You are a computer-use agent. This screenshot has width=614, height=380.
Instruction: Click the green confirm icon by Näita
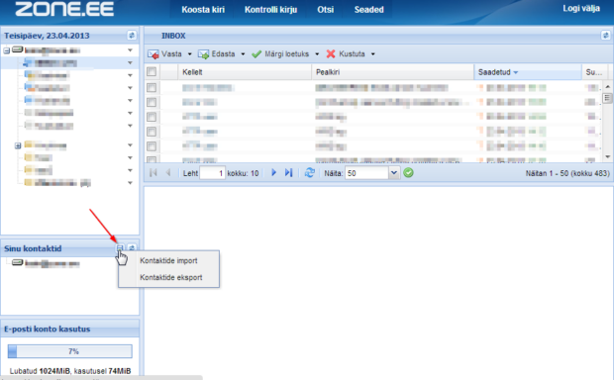tap(408, 172)
